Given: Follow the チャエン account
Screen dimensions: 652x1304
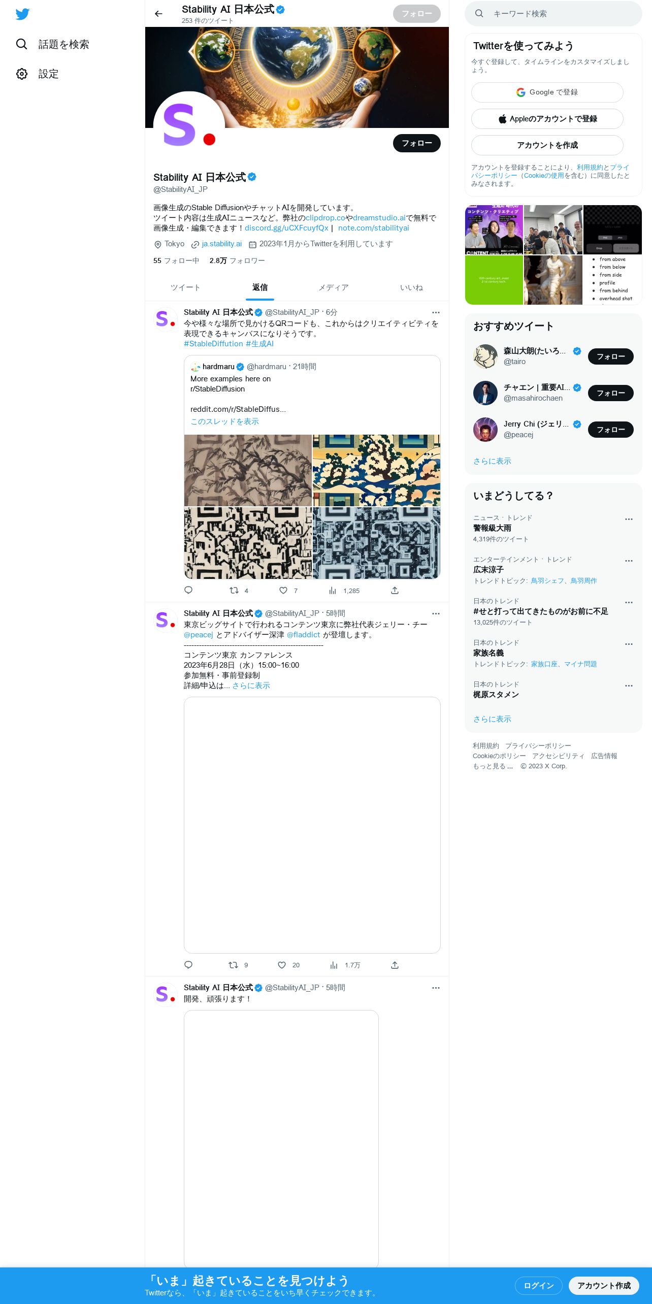Looking at the screenshot, I should (610, 393).
